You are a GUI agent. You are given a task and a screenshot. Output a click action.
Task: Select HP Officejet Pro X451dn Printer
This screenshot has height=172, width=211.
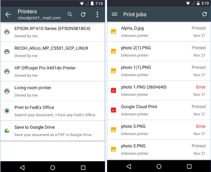pos(53,71)
